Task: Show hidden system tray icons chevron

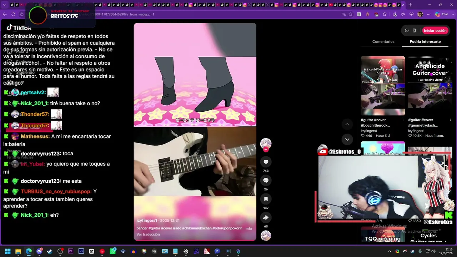Action: click(x=390, y=251)
